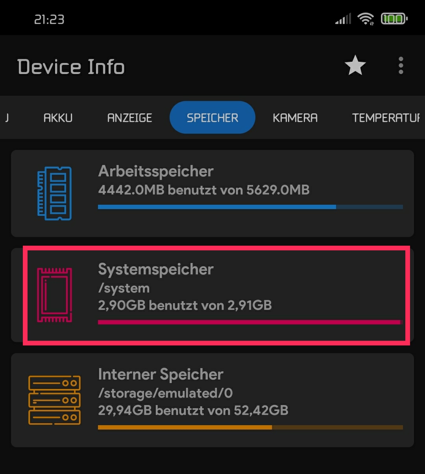
Task: Click the blue Arbeitsspeicher usage bar
Action: 250,207
